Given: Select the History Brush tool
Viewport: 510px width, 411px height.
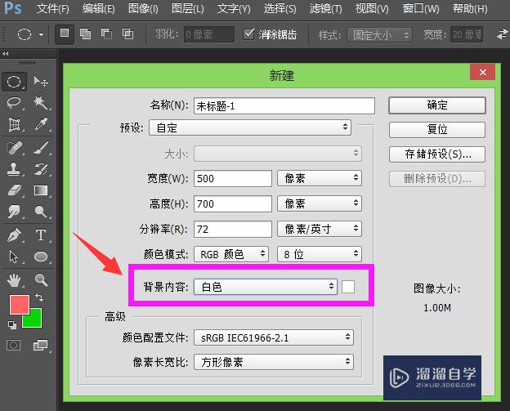Looking at the screenshot, I should pos(41,169).
